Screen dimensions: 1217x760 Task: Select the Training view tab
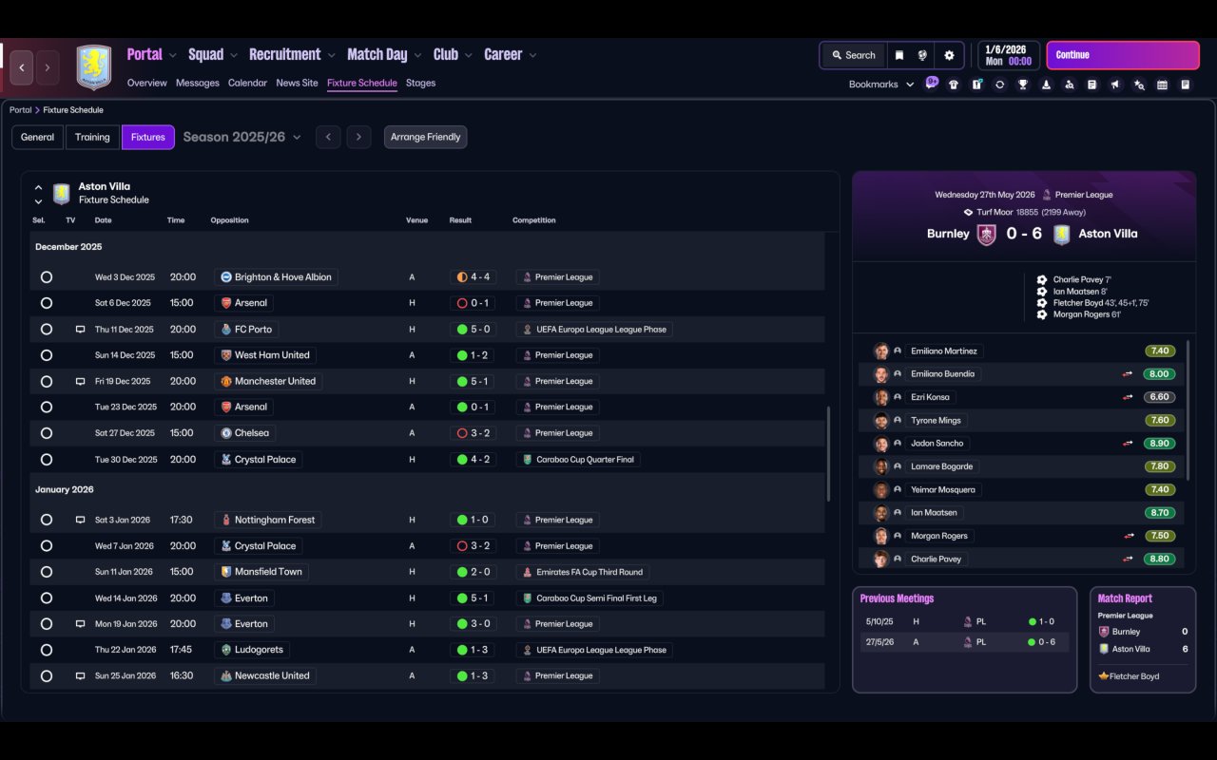[x=92, y=137]
